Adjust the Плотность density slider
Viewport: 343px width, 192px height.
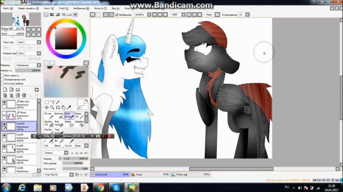coord(75,169)
